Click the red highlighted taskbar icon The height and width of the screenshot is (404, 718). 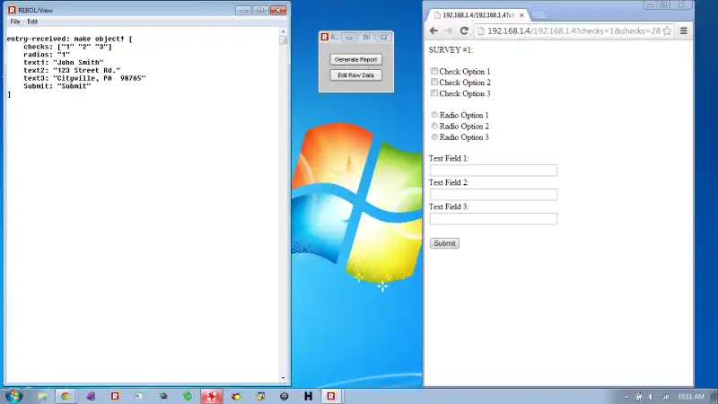click(x=212, y=396)
